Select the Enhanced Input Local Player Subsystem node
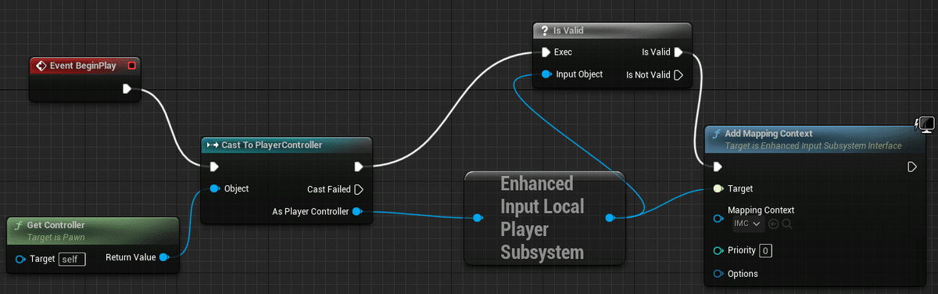This screenshot has width=938, height=294. (x=545, y=217)
